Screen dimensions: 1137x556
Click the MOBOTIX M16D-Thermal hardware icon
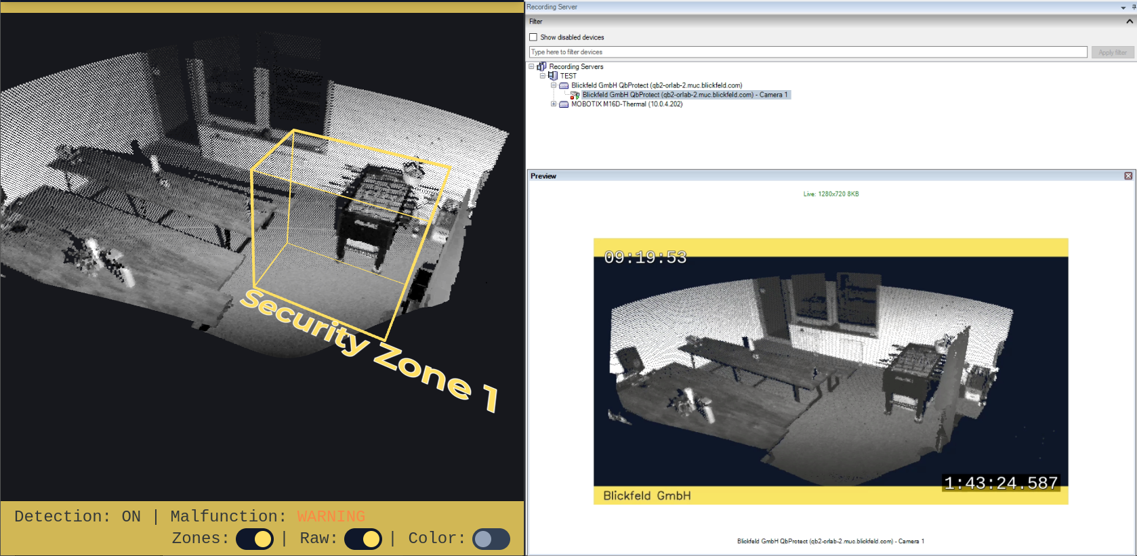pos(564,104)
